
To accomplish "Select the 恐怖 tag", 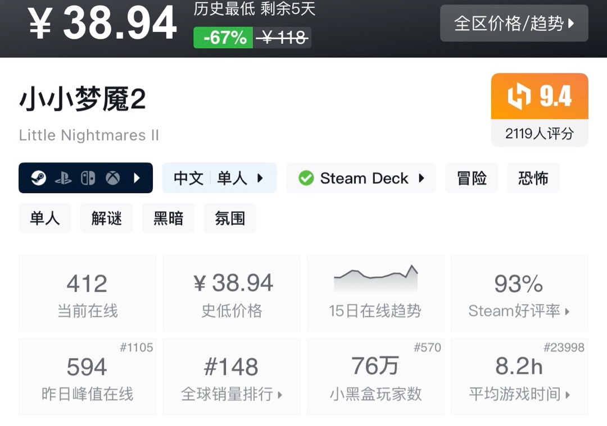I will 533,178.
